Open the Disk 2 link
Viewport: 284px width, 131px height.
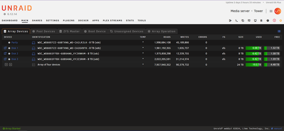[15, 53]
